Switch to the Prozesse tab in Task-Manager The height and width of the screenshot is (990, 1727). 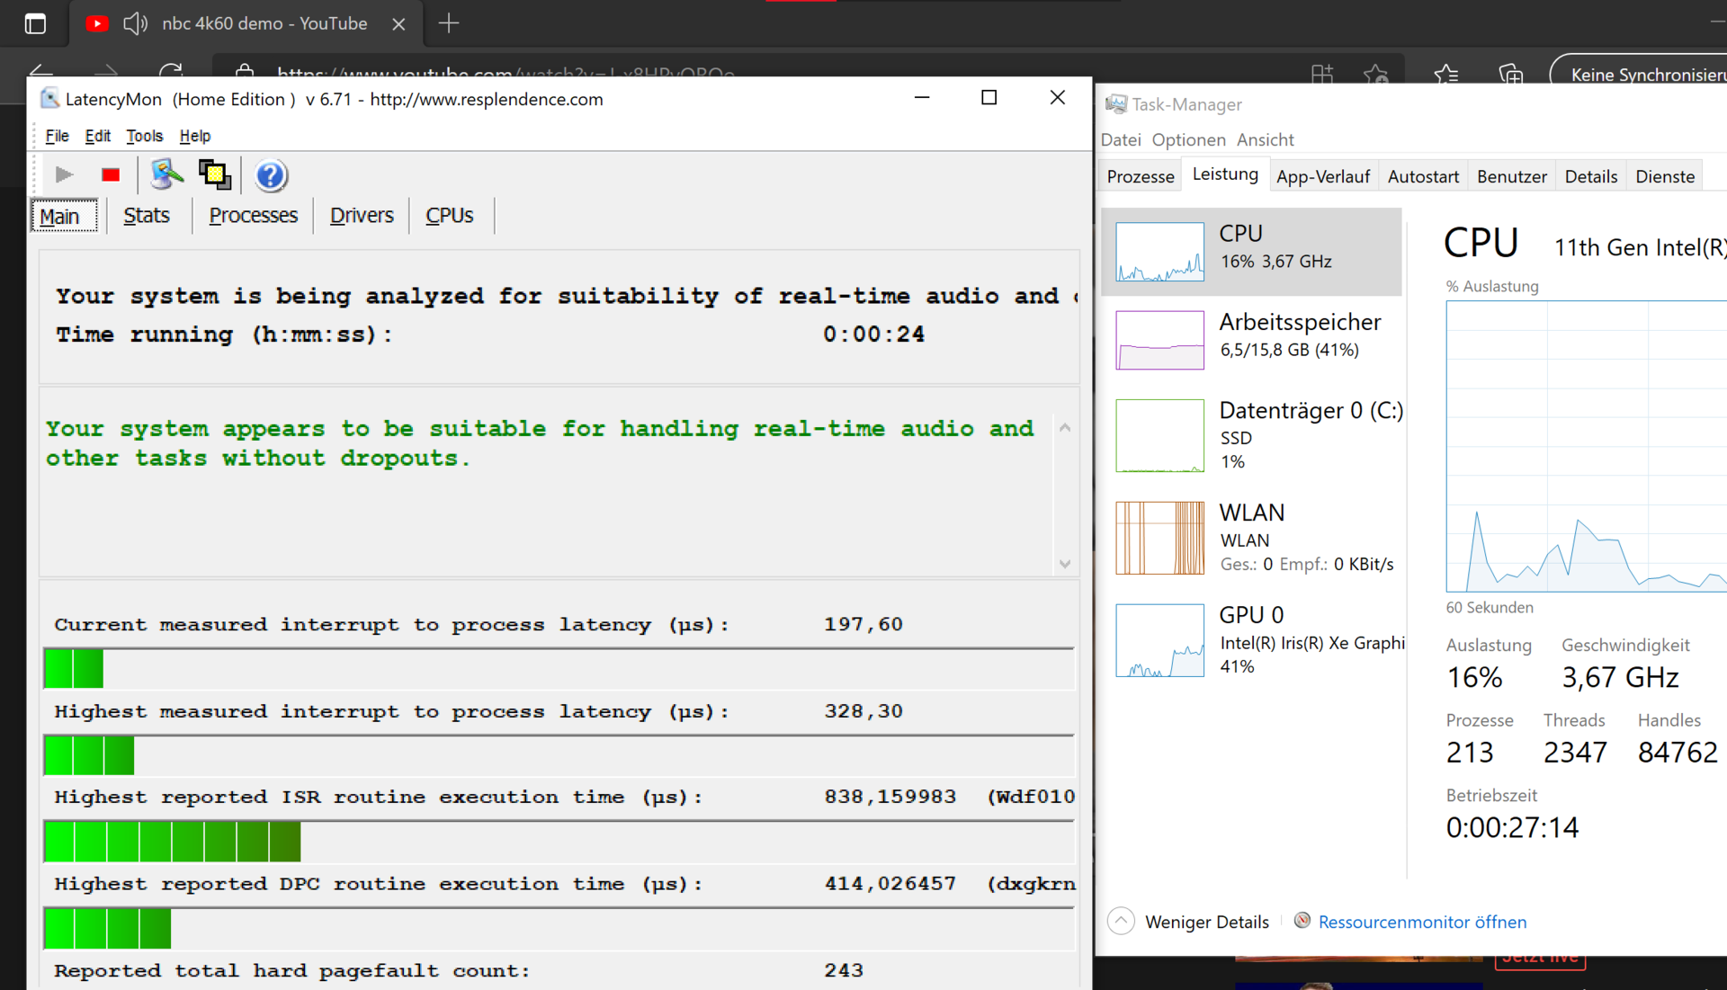(1141, 176)
